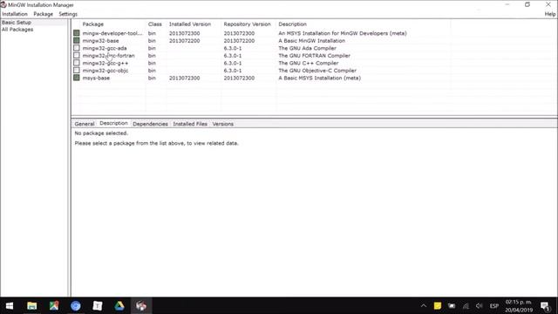Select All Packages in the left pane
This screenshot has height=314, width=558.
17,29
